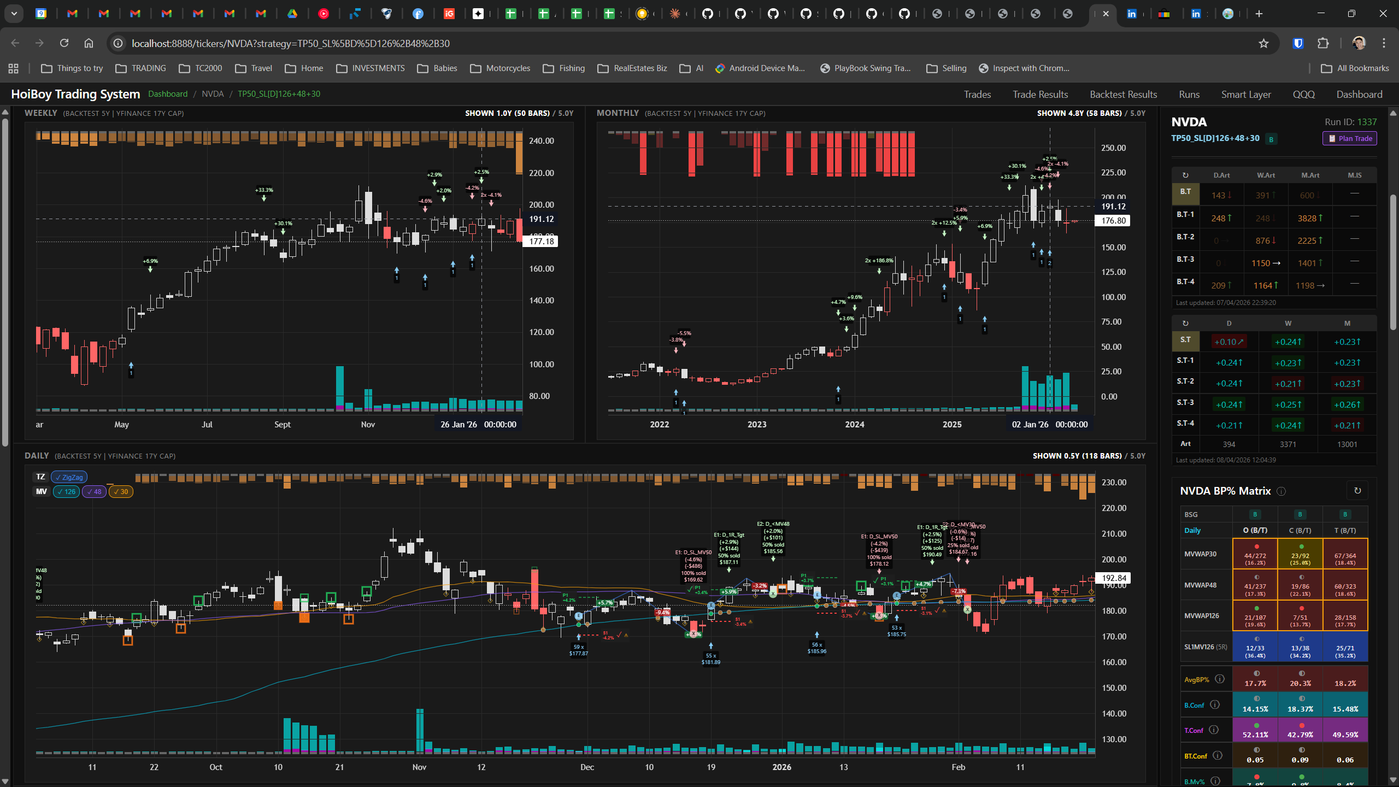Click the browser address bar URL
This screenshot has width=1399, height=787.
pyautogui.click(x=291, y=43)
